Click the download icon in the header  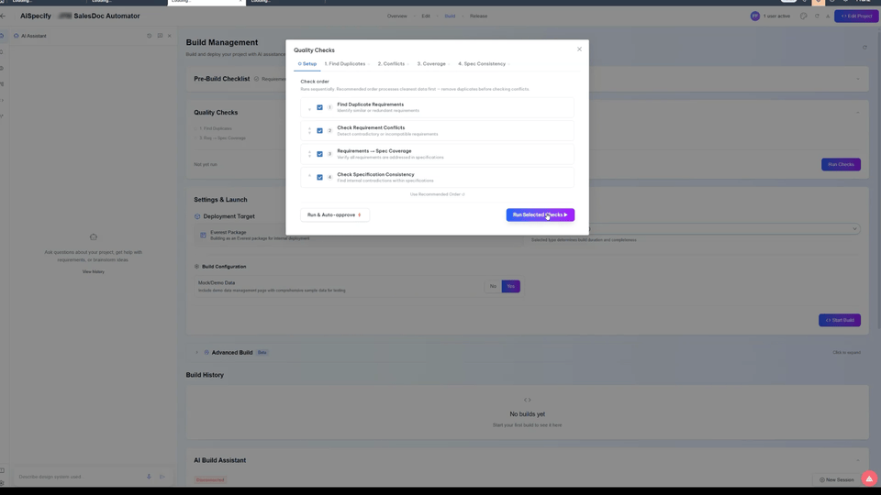coord(828,16)
